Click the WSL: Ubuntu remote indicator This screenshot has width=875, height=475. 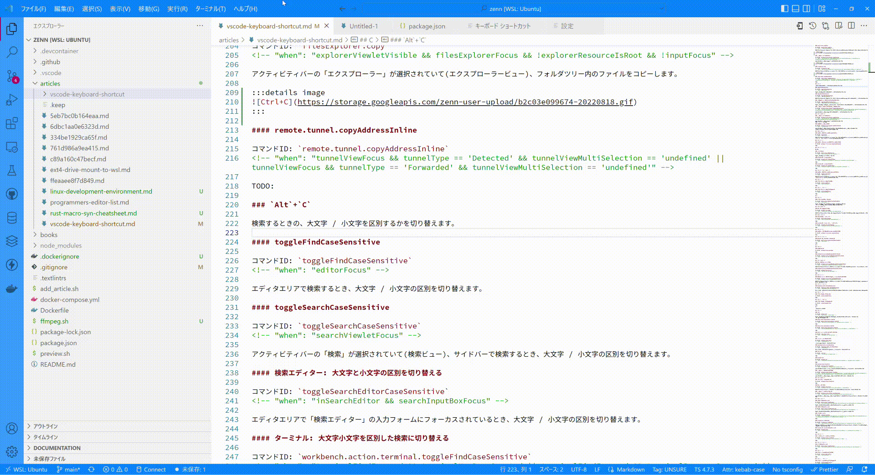click(x=26, y=470)
